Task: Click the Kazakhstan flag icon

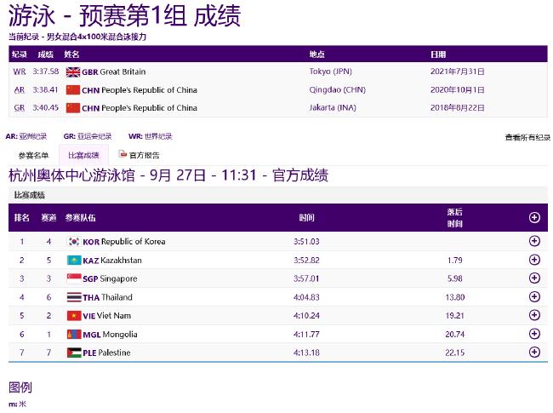Action: [x=74, y=261]
